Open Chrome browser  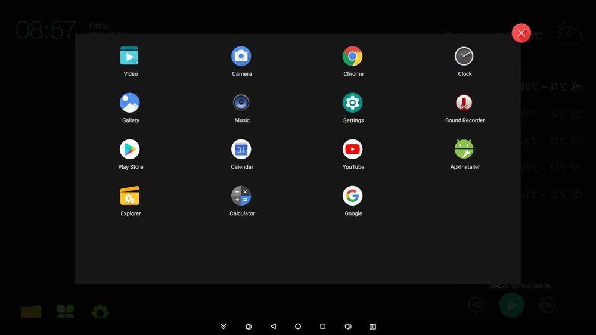point(352,56)
